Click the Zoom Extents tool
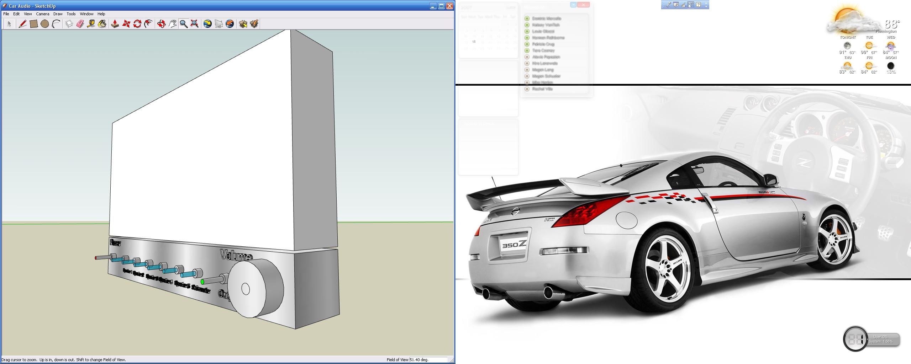 tap(194, 24)
